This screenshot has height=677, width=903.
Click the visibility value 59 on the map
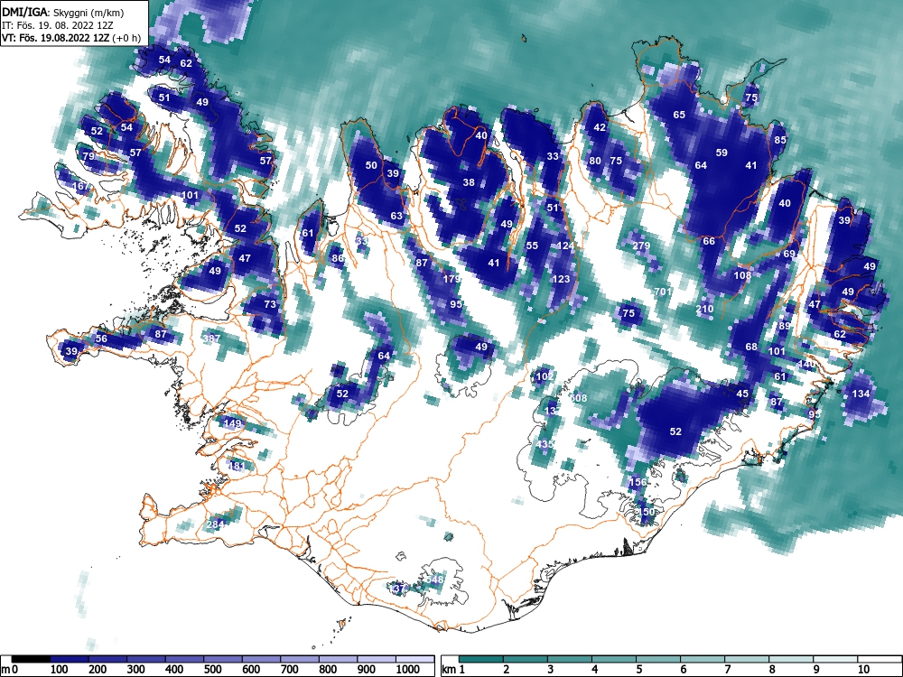(721, 153)
